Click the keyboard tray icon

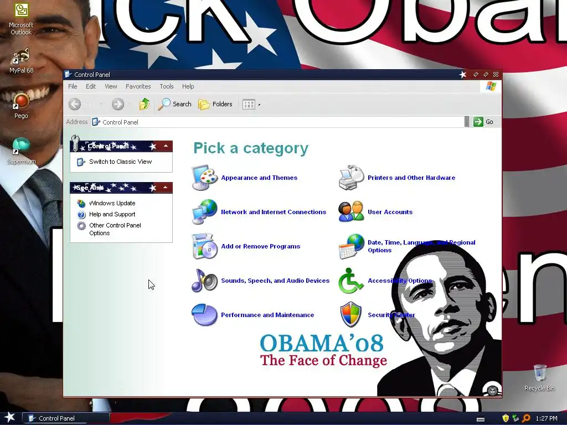[x=481, y=419]
